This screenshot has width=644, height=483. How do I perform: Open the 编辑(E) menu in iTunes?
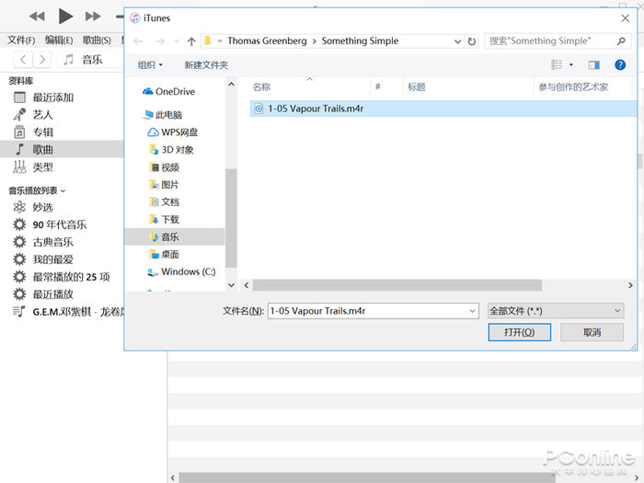pos(59,40)
